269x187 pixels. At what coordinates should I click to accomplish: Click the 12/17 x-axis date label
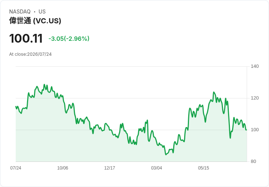pos(110,168)
